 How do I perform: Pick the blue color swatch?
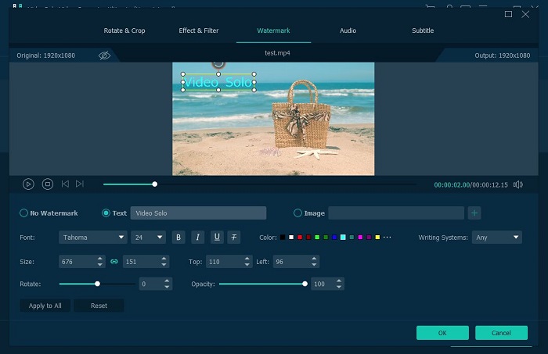click(334, 237)
